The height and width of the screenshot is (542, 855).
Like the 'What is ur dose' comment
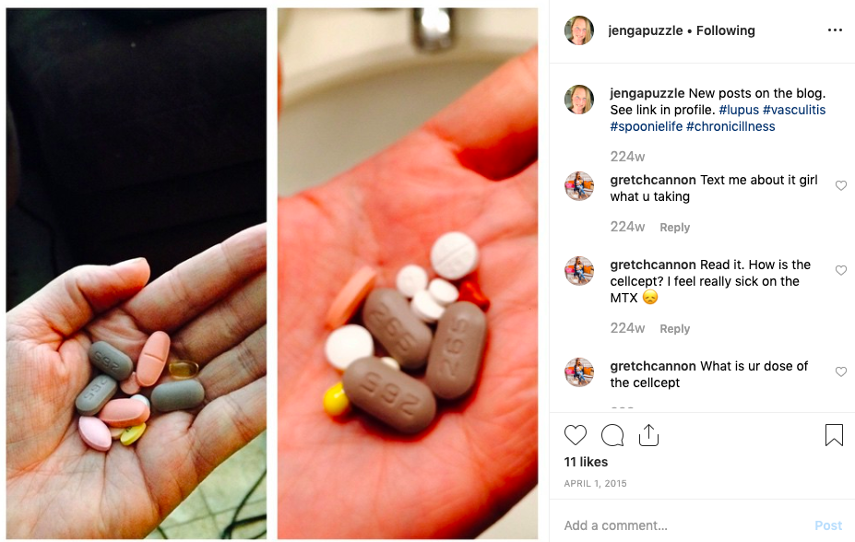(841, 371)
